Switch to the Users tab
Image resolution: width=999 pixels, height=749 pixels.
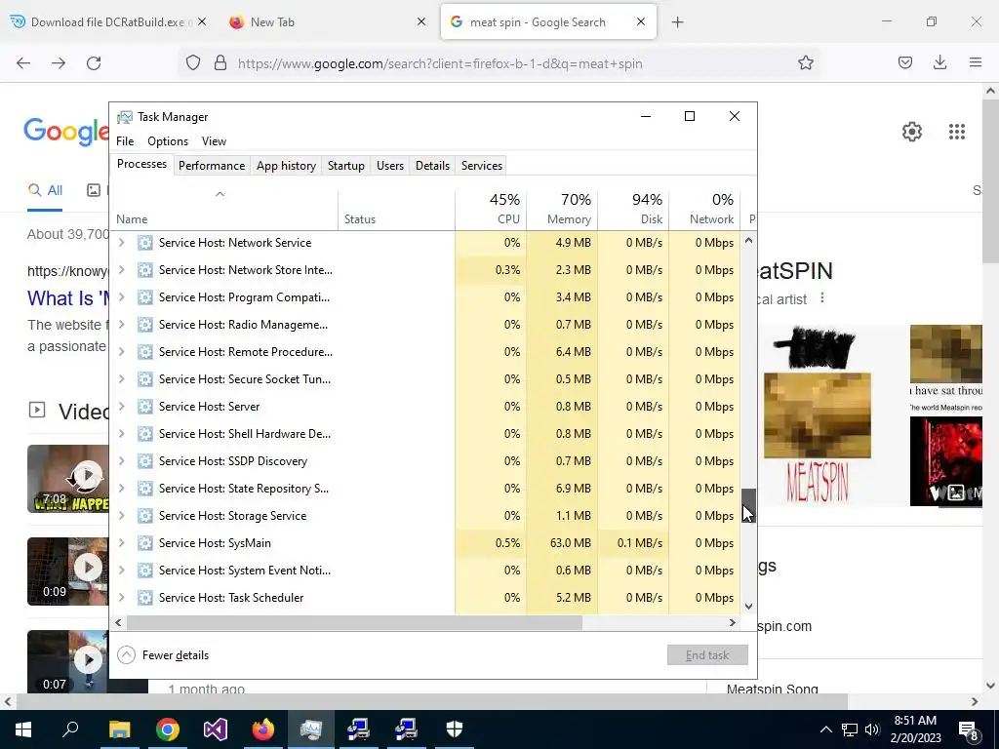tap(390, 166)
